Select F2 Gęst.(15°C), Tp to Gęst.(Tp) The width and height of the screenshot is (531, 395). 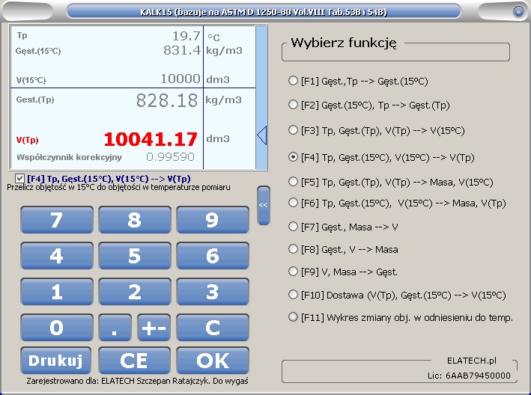pyautogui.click(x=369, y=105)
